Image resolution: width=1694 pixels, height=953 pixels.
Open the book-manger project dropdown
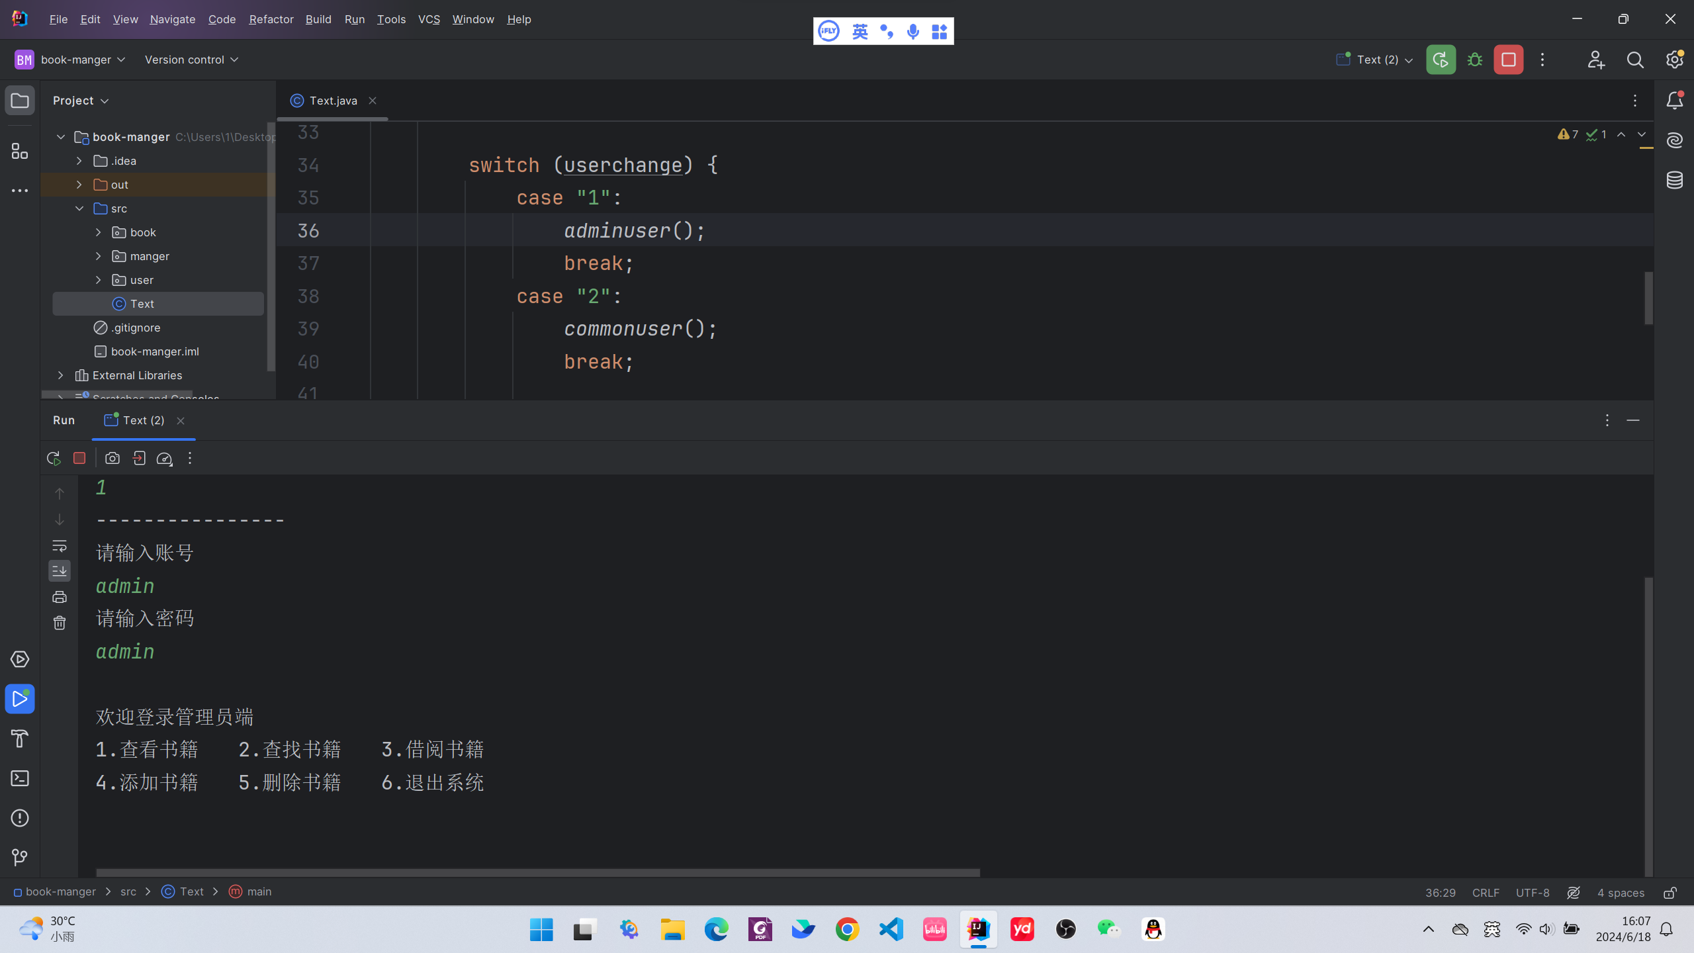[70, 60]
